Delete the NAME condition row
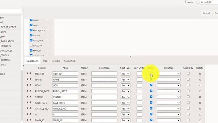 (200, 80)
